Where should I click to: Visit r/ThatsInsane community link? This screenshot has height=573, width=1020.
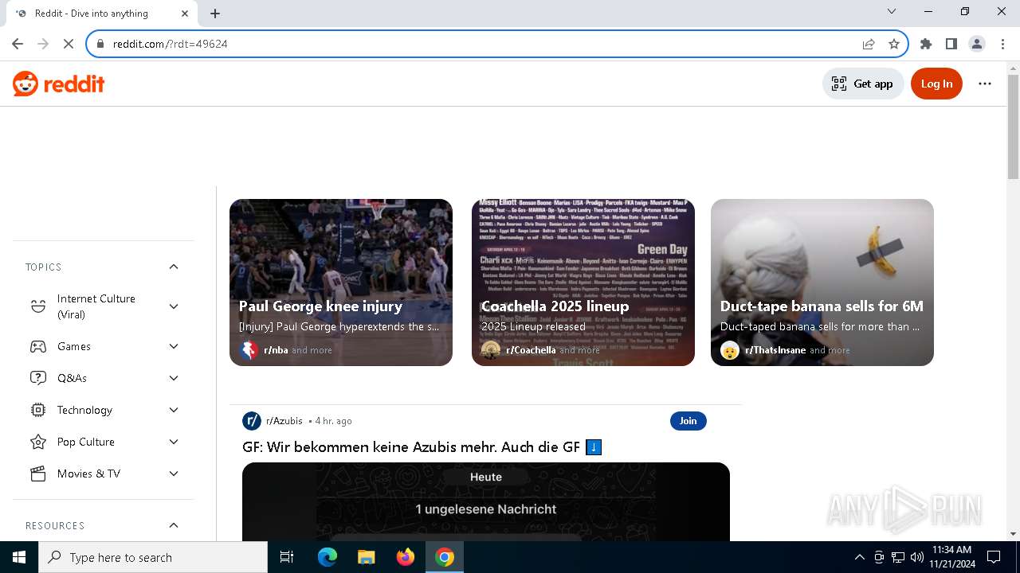(x=775, y=350)
